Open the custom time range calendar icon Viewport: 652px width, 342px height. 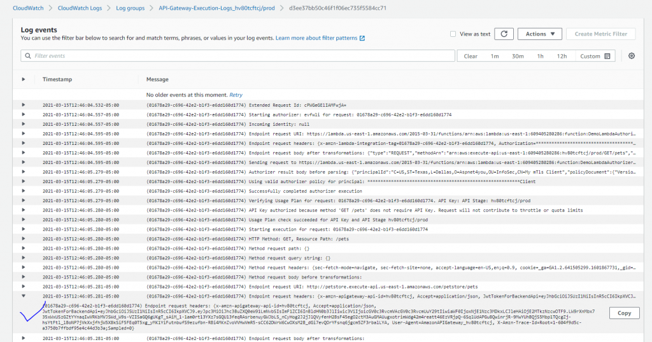[x=607, y=56]
